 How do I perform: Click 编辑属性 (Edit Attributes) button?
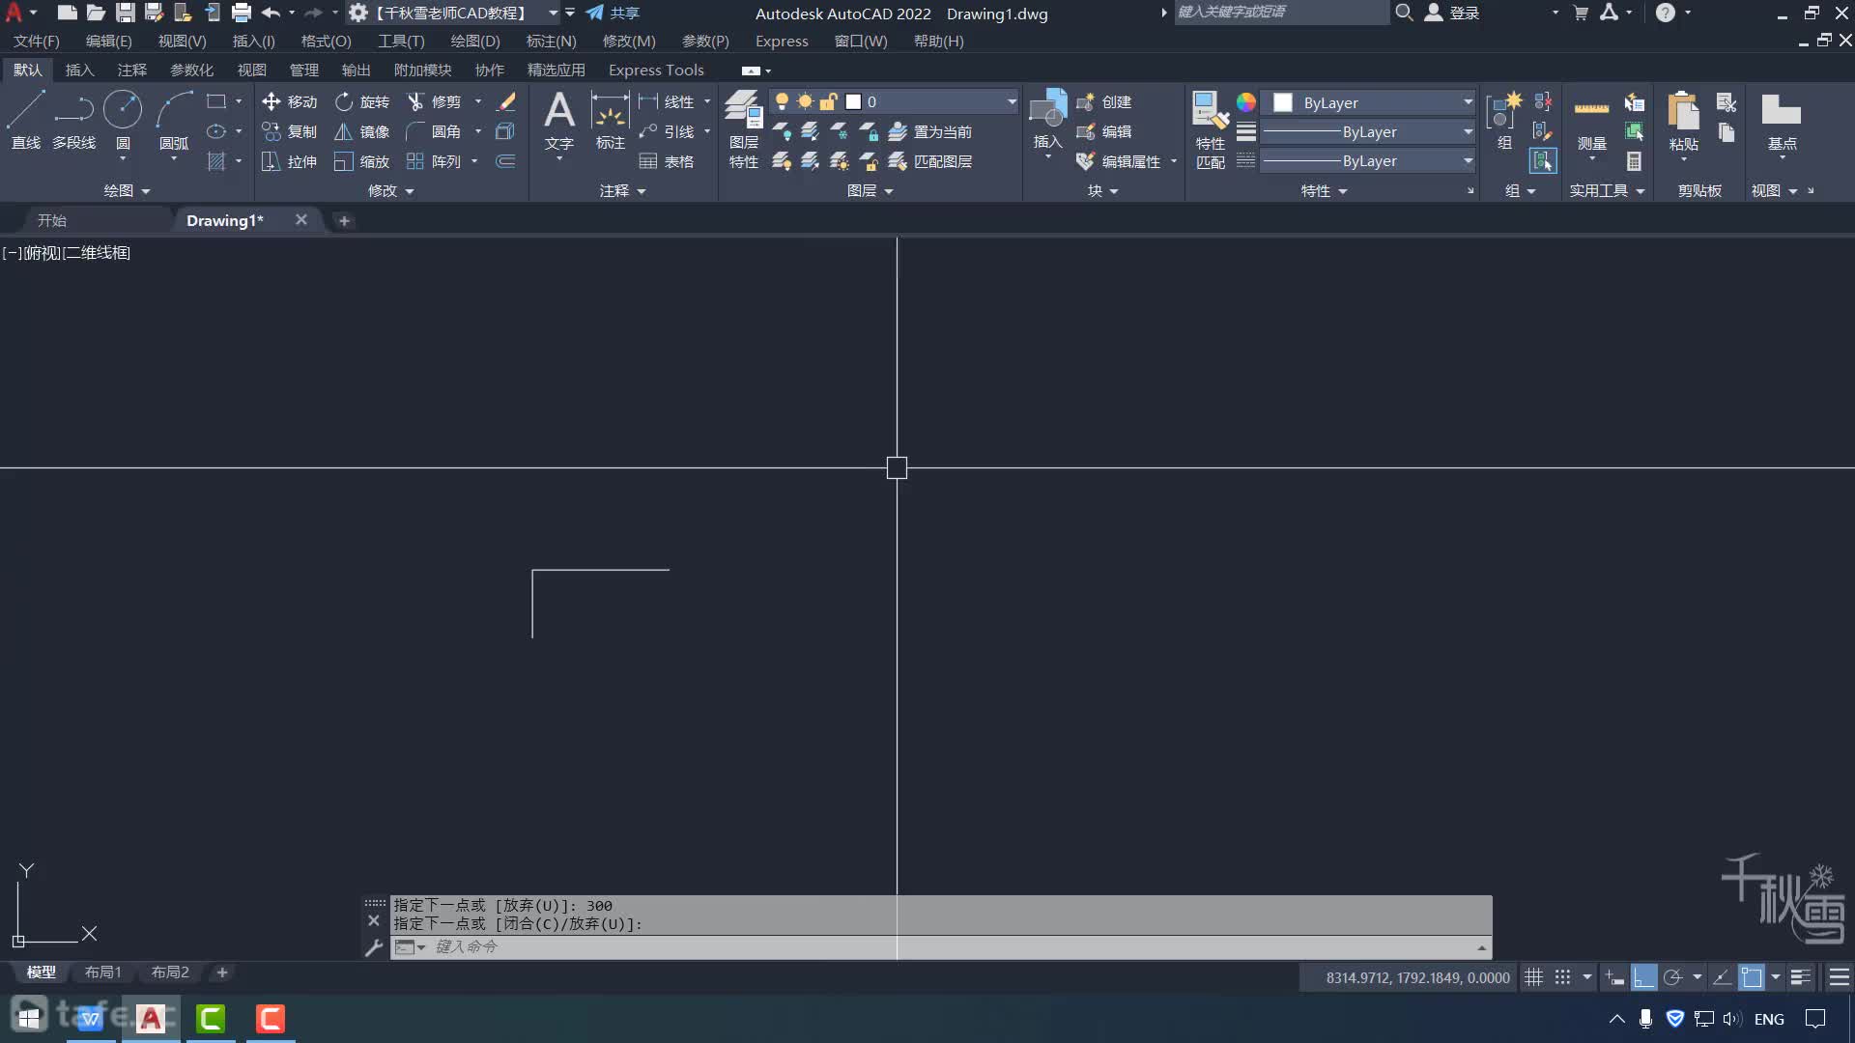[x=1119, y=161]
